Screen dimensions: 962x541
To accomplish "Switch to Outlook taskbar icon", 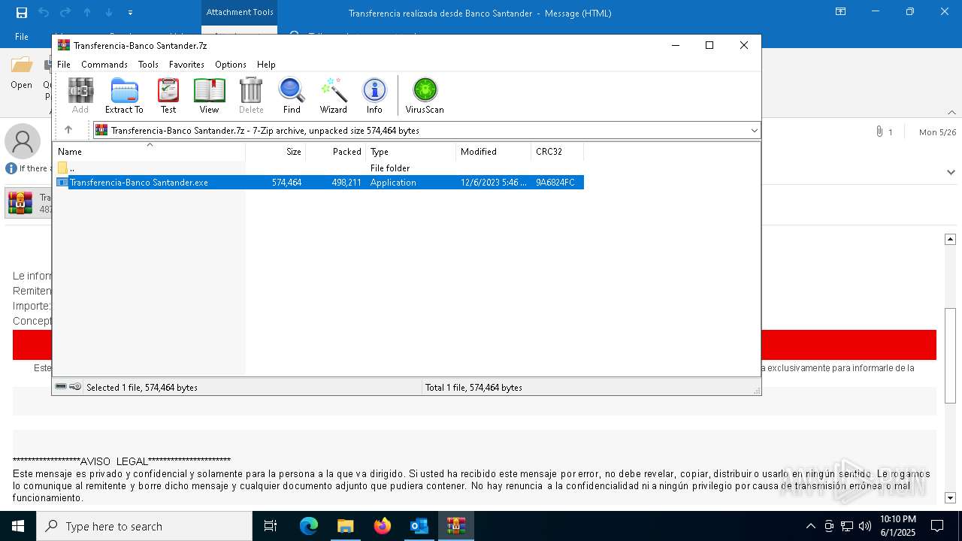I will pos(419,526).
